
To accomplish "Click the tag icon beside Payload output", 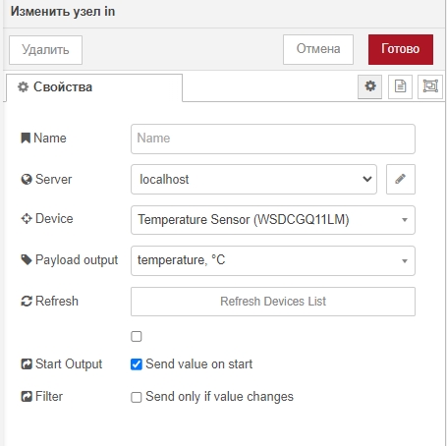I will coord(27,259).
